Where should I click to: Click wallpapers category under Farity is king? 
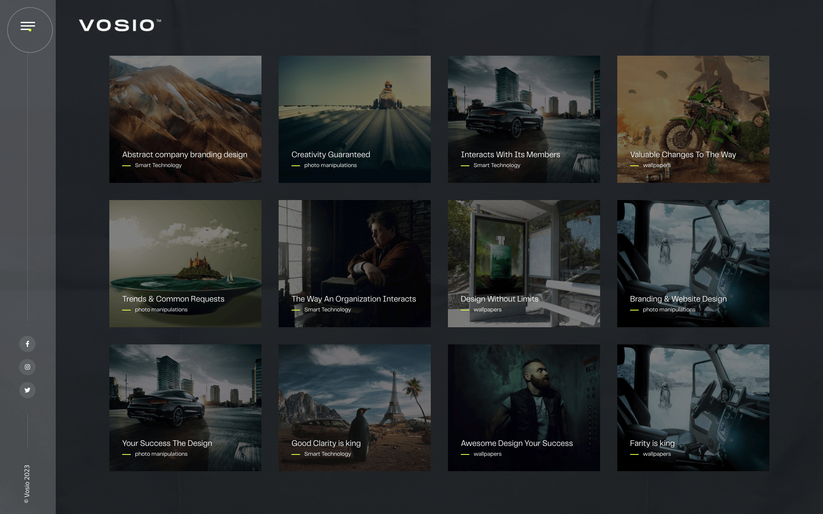[657, 454]
